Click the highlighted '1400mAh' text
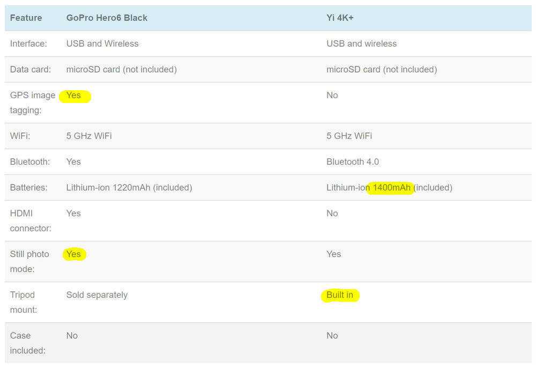 [x=392, y=187]
